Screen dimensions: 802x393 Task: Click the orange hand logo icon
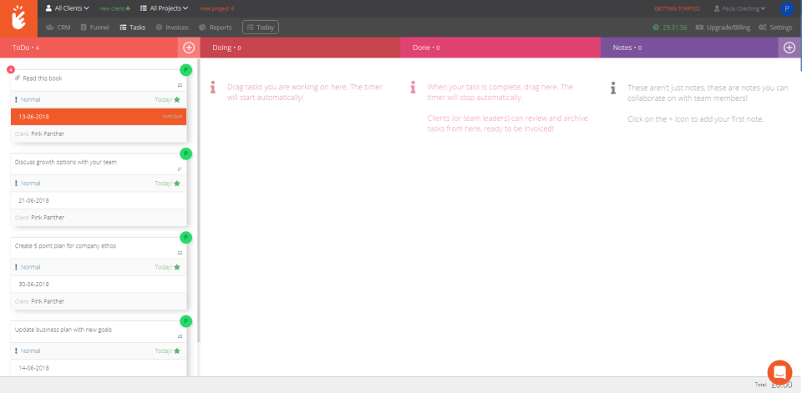[x=18, y=18]
